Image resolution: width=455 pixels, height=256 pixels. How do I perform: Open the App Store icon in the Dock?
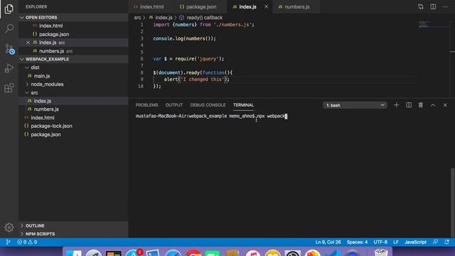point(133,253)
